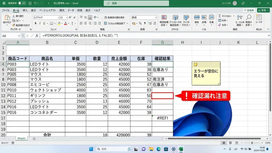Cancel the formula entry with the X button
Screen dimensions: 272x153
pos(27,36)
